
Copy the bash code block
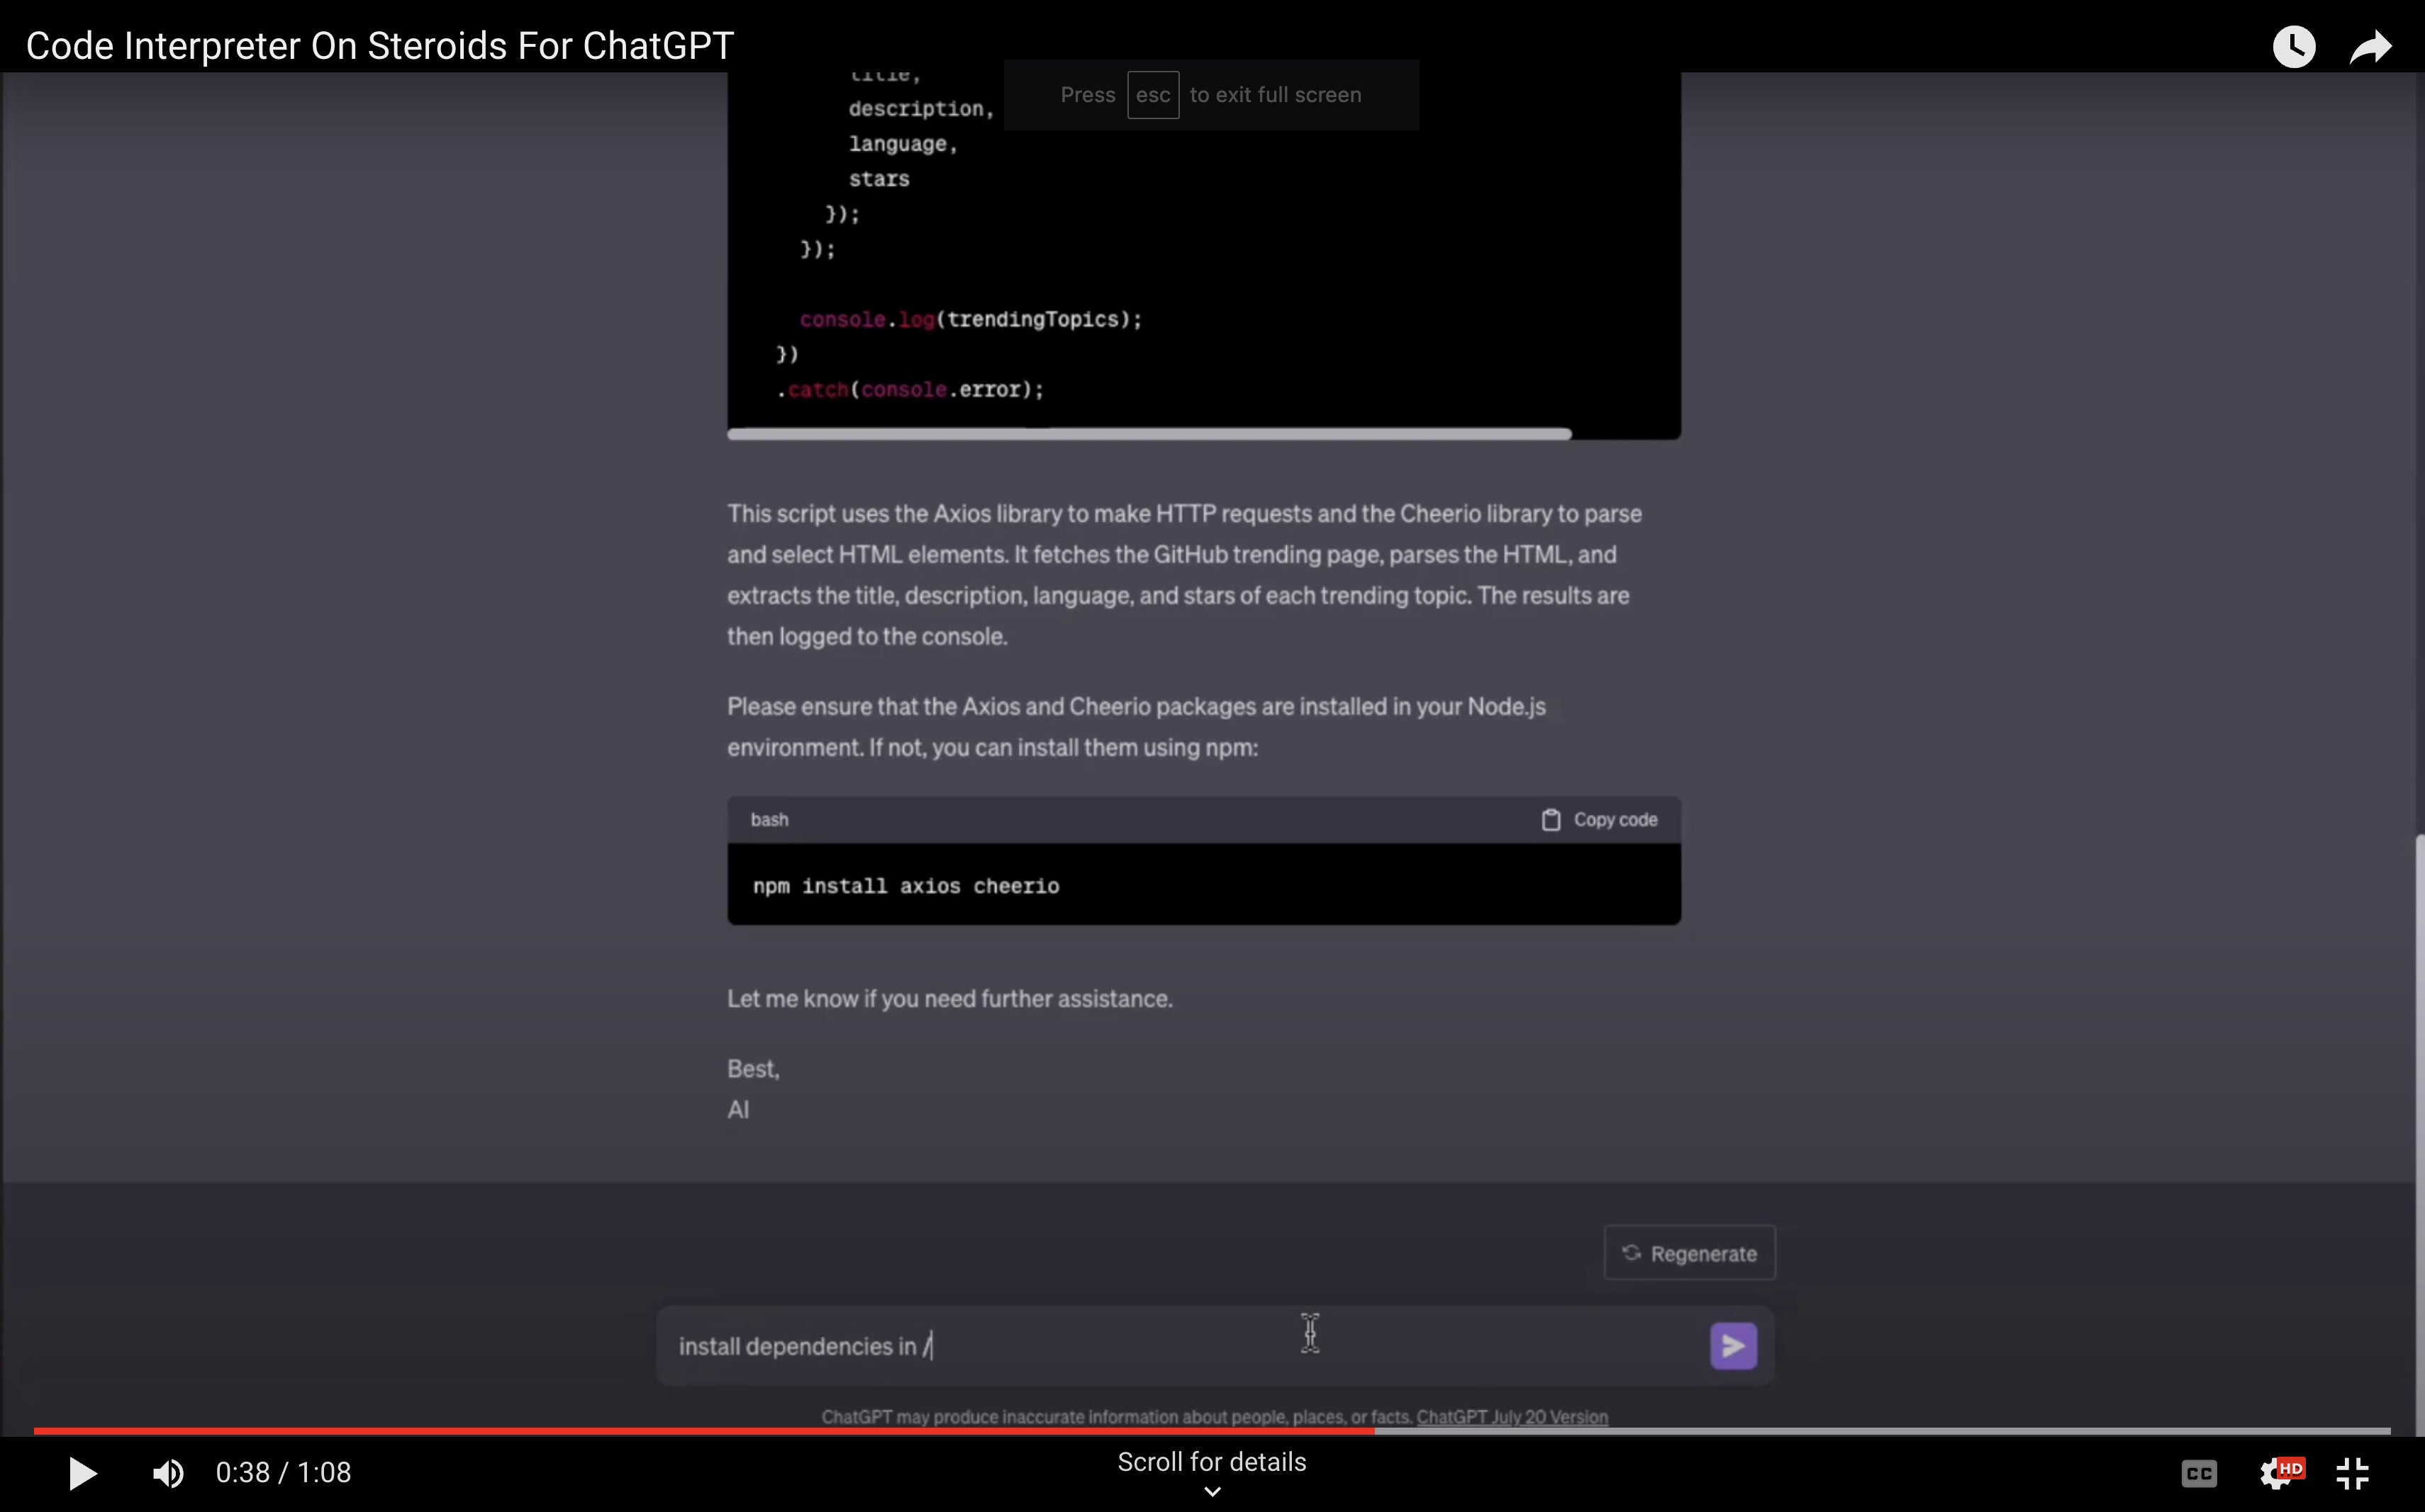pyautogui.click(x=1615, y=820)
